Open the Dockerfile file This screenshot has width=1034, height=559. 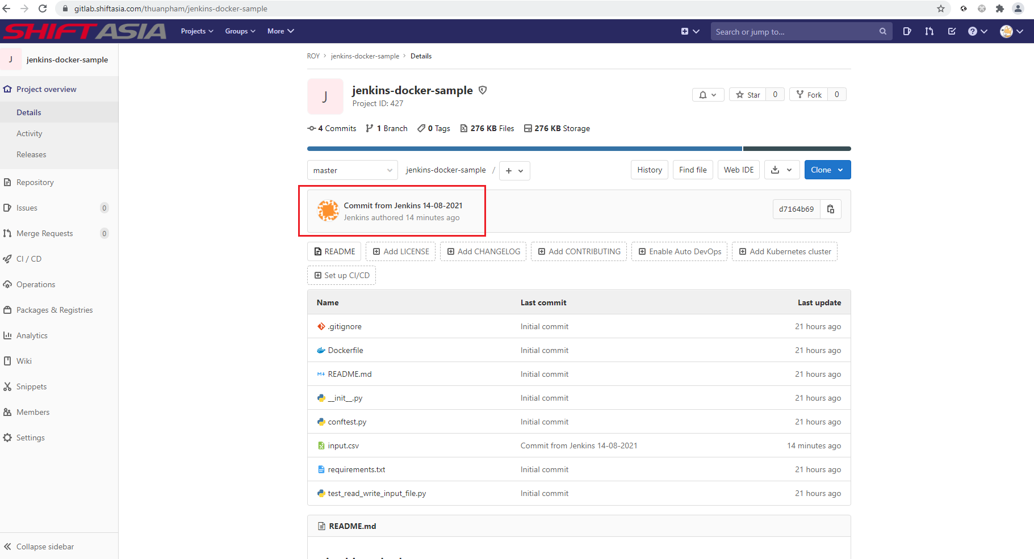pyautogui.click(x=345, y=350)
